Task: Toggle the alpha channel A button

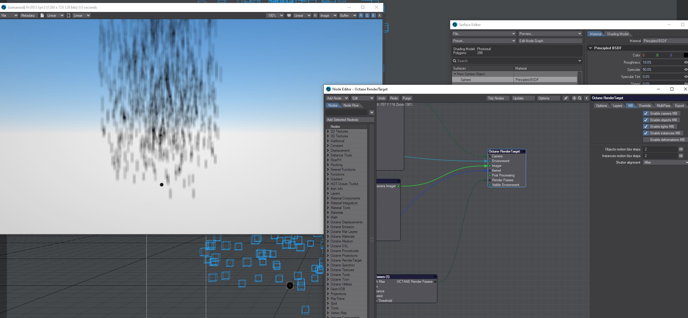Action: (x=380, y=16)
